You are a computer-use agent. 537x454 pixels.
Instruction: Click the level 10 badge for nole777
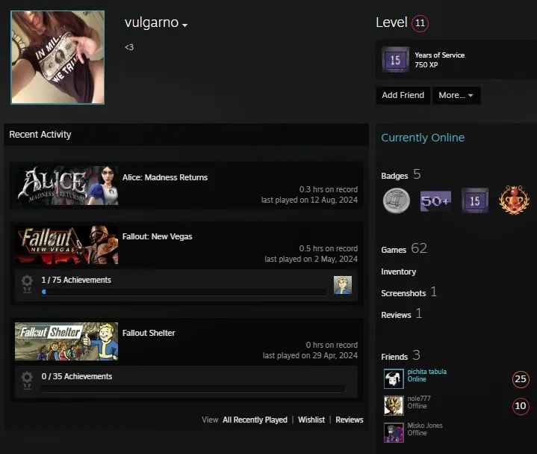coord(521,406)
